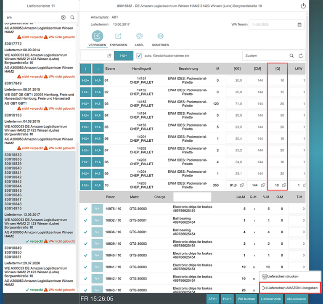Click the search icon in Suchen field
The image size is (323, 304).
[291, 56]
